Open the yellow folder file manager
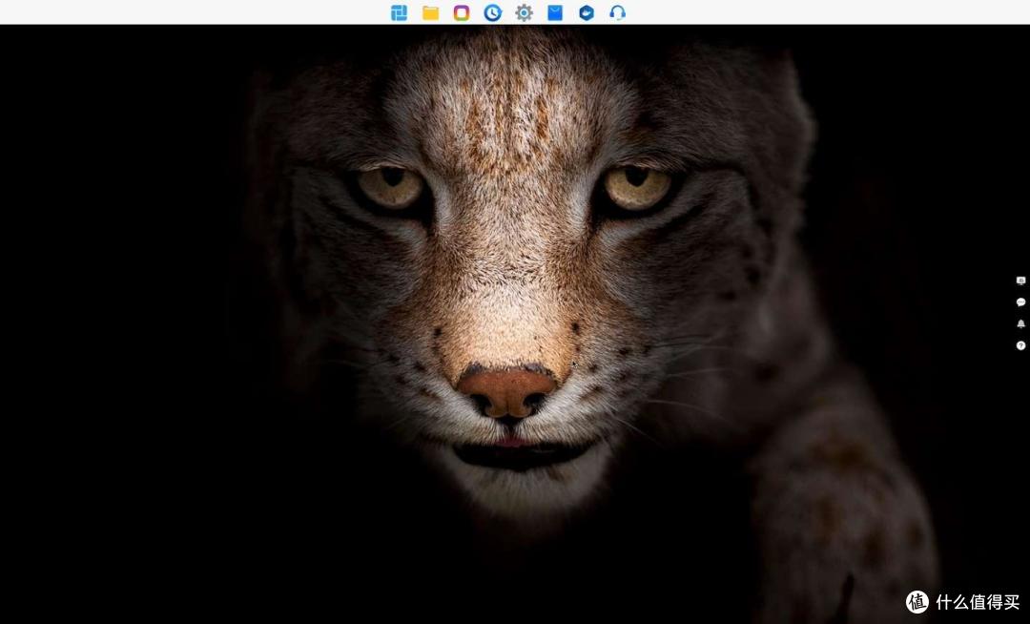Viewport: 1030px width, 624px height. tap(430, 12)
